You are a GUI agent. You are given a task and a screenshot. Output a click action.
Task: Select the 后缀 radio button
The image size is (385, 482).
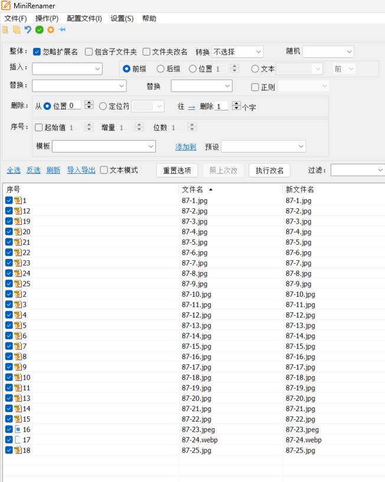point(161,69)
